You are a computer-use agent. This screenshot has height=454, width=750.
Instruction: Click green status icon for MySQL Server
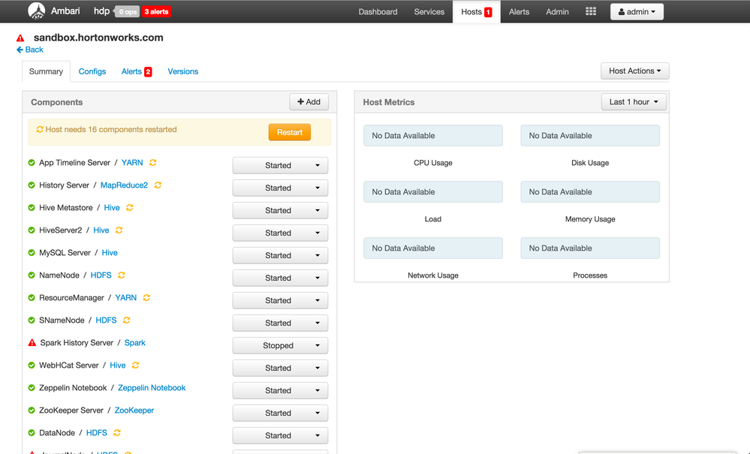point(32,252)
